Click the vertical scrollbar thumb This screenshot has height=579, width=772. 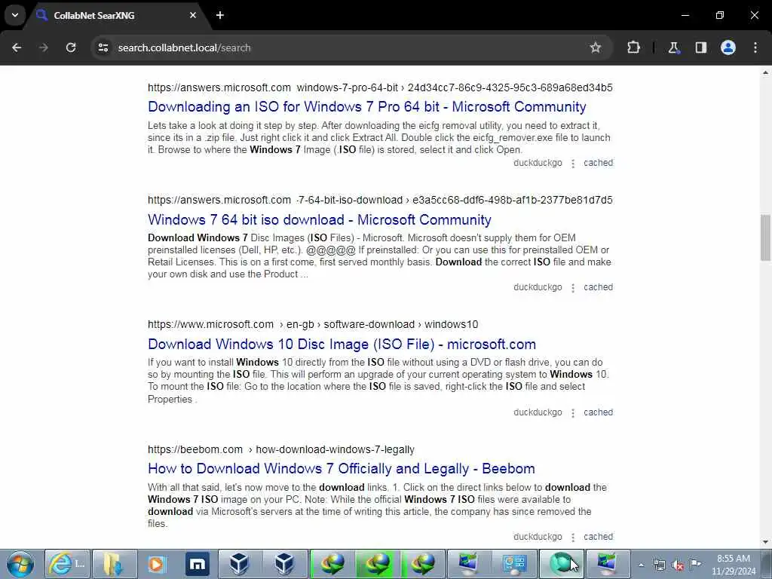[x=766, y=237]
